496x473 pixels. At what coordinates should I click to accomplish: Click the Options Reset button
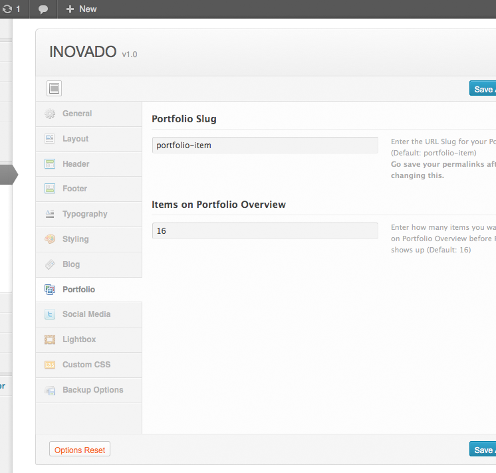click(80, 449)
